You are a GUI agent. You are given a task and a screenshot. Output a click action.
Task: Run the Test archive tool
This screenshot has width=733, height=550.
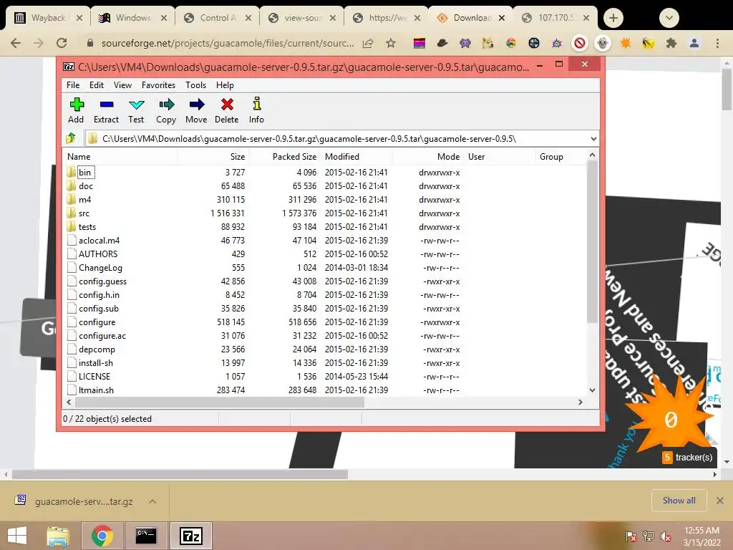coord(136,110)
